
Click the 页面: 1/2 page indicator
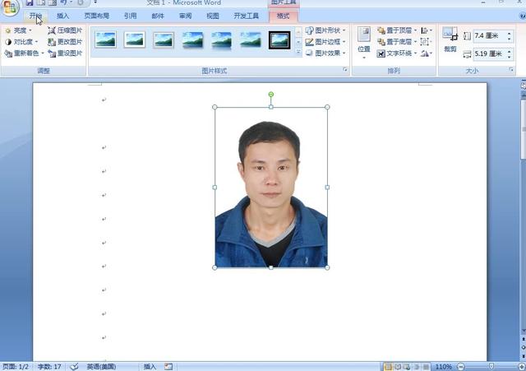[15, 367]
